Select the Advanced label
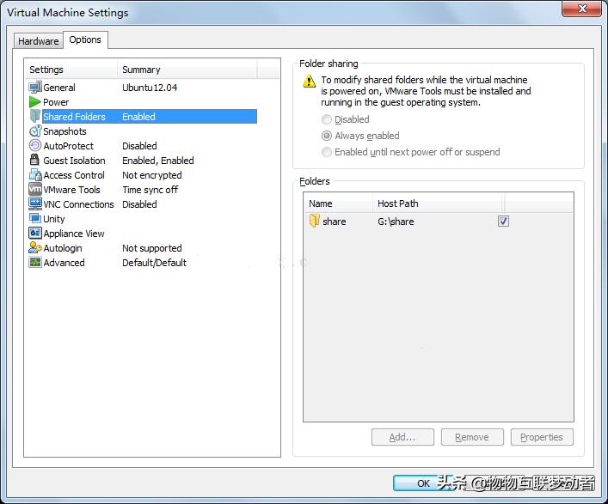Viewport: 608px width, 504px height. coord(64,263)
